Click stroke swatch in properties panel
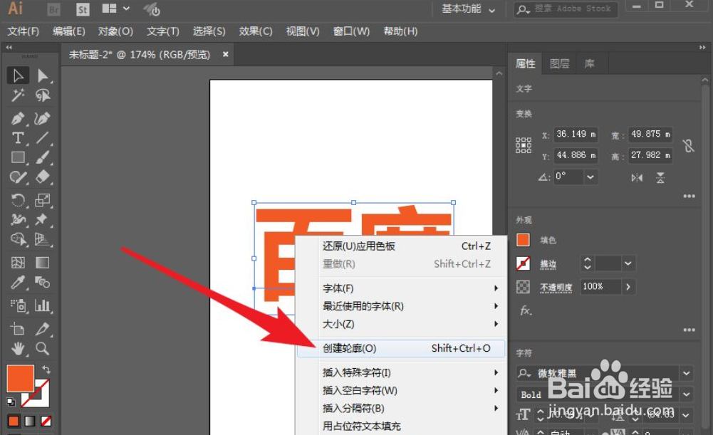 pos(523,263)
